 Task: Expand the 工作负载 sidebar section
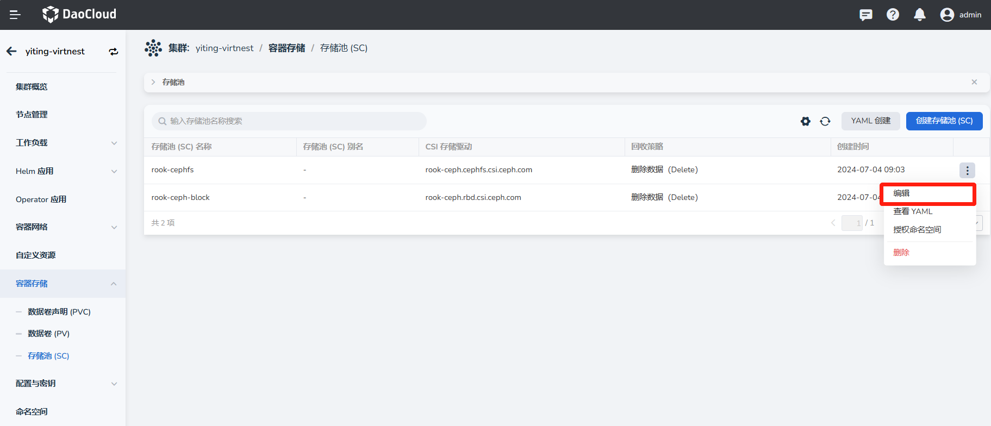coord(114,143)
